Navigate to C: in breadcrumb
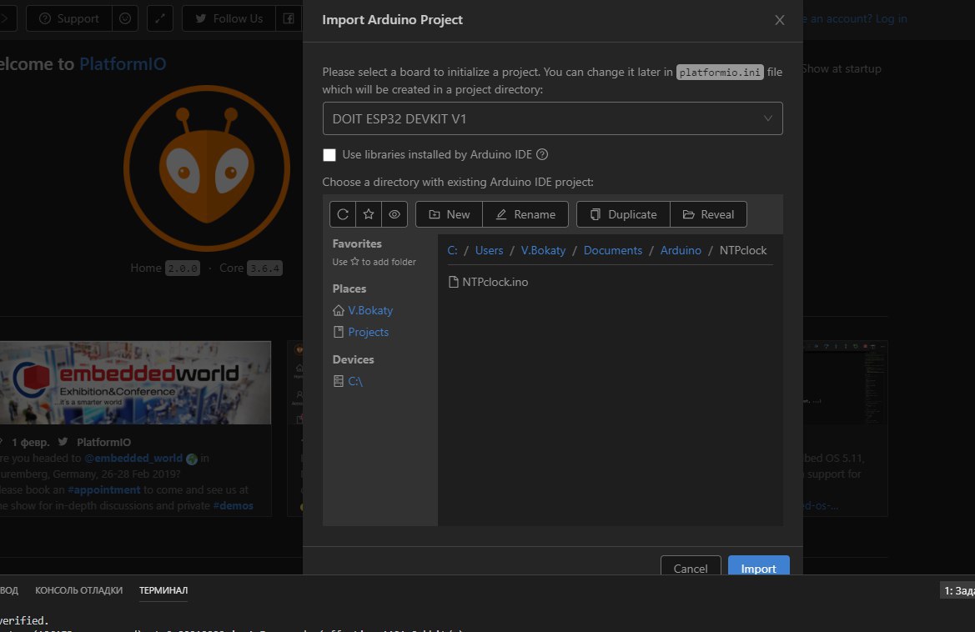 452,250
